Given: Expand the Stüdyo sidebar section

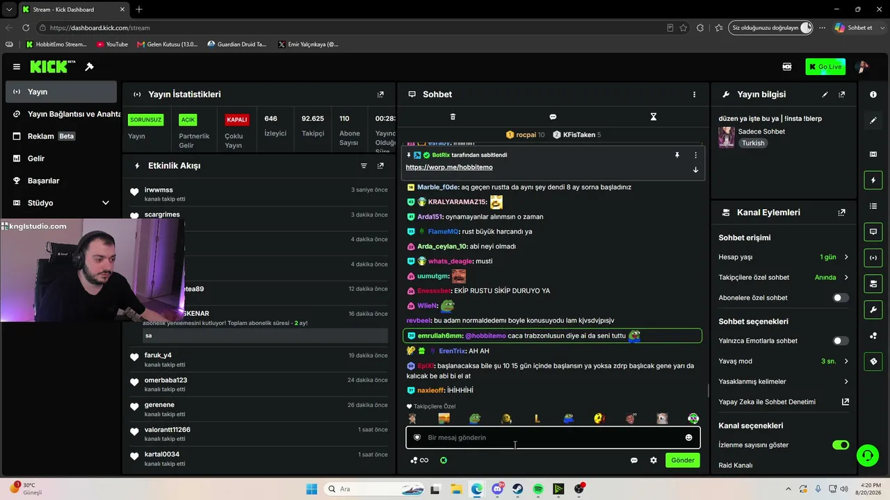Looking at the screenshot, I should tap(106, 203).
